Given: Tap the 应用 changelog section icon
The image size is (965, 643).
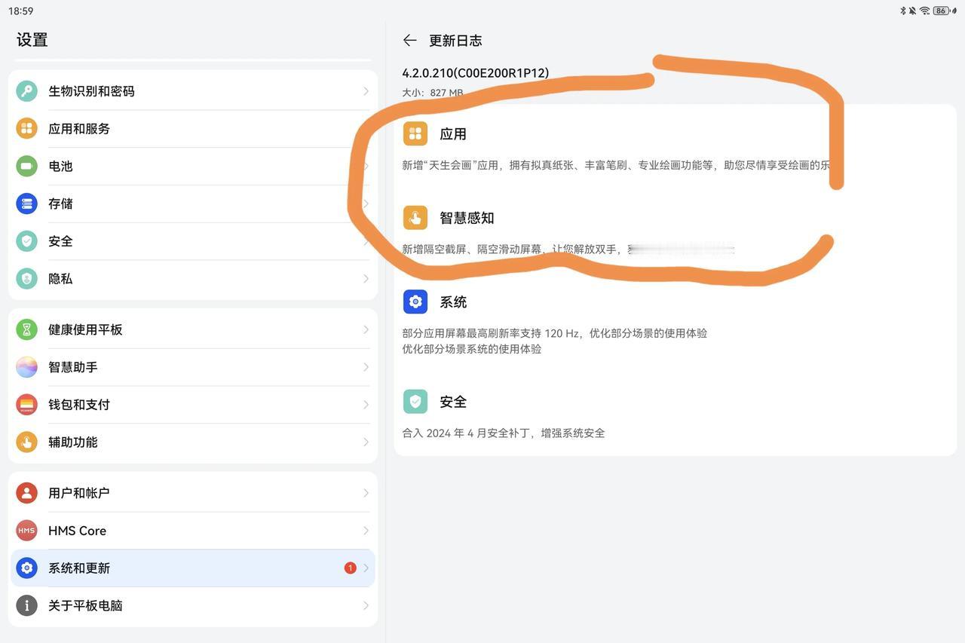Looking at the screenshot, I should pyautogui.click(x=415, y=134).
